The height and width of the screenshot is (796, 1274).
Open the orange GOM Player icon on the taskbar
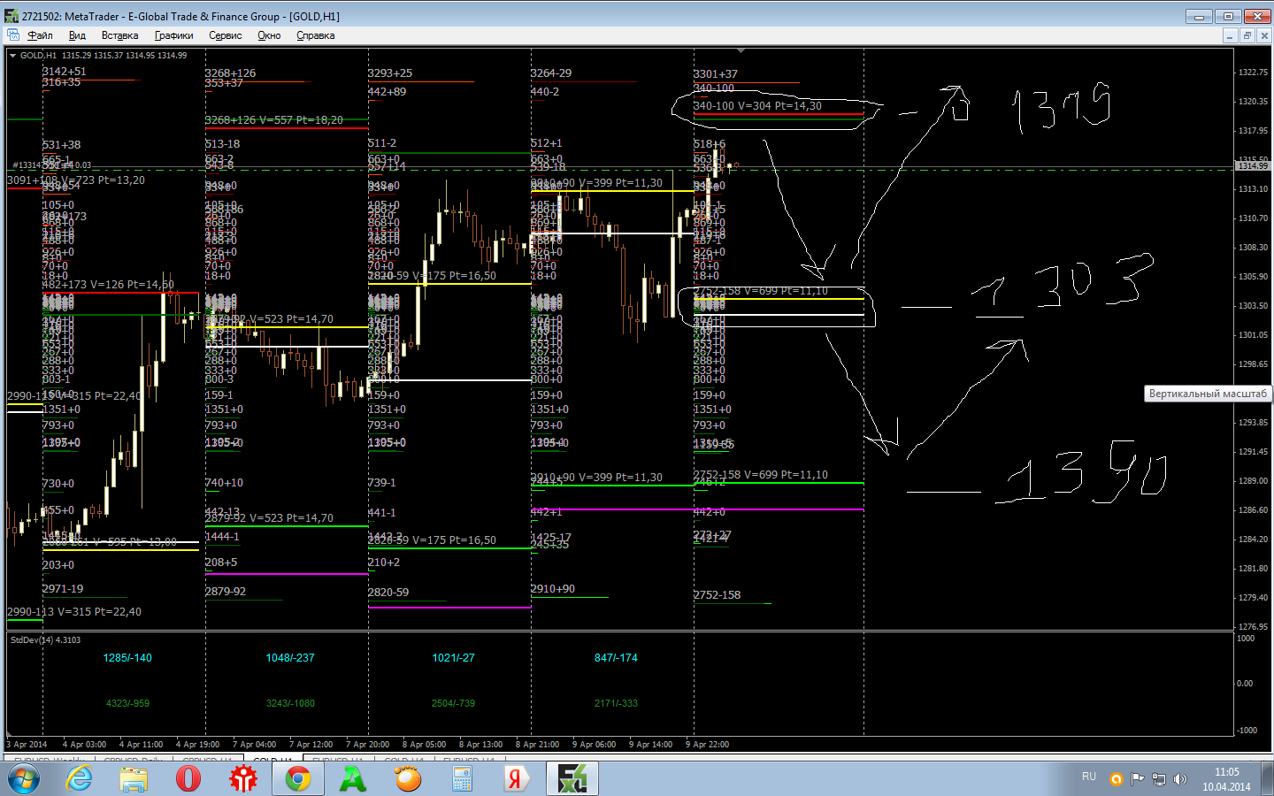point(408,778)
